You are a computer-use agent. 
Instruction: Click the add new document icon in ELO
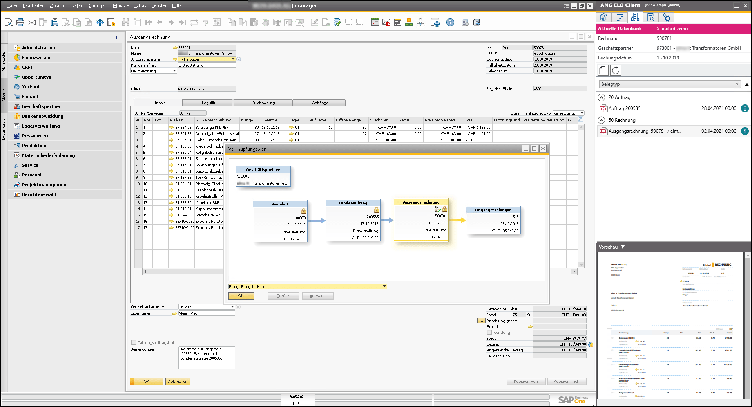point(603,70)
